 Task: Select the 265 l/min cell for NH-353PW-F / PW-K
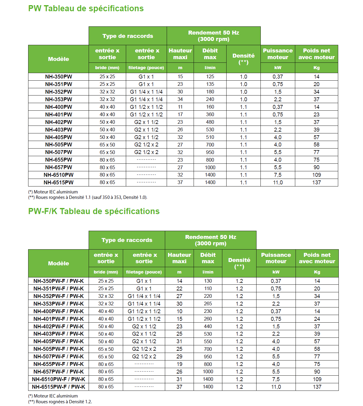(x=208, y=304)
